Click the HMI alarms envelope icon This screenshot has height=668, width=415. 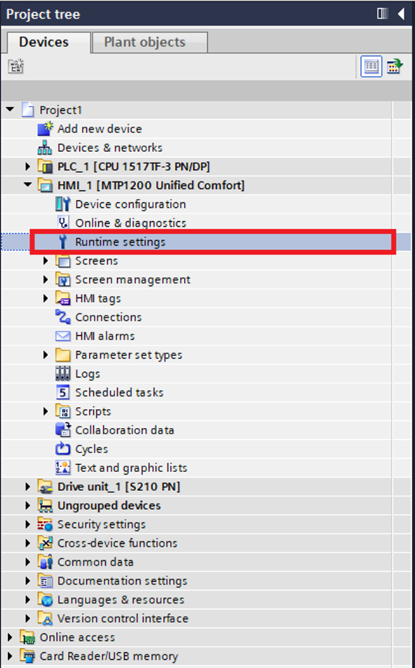(x=63, y=336)
